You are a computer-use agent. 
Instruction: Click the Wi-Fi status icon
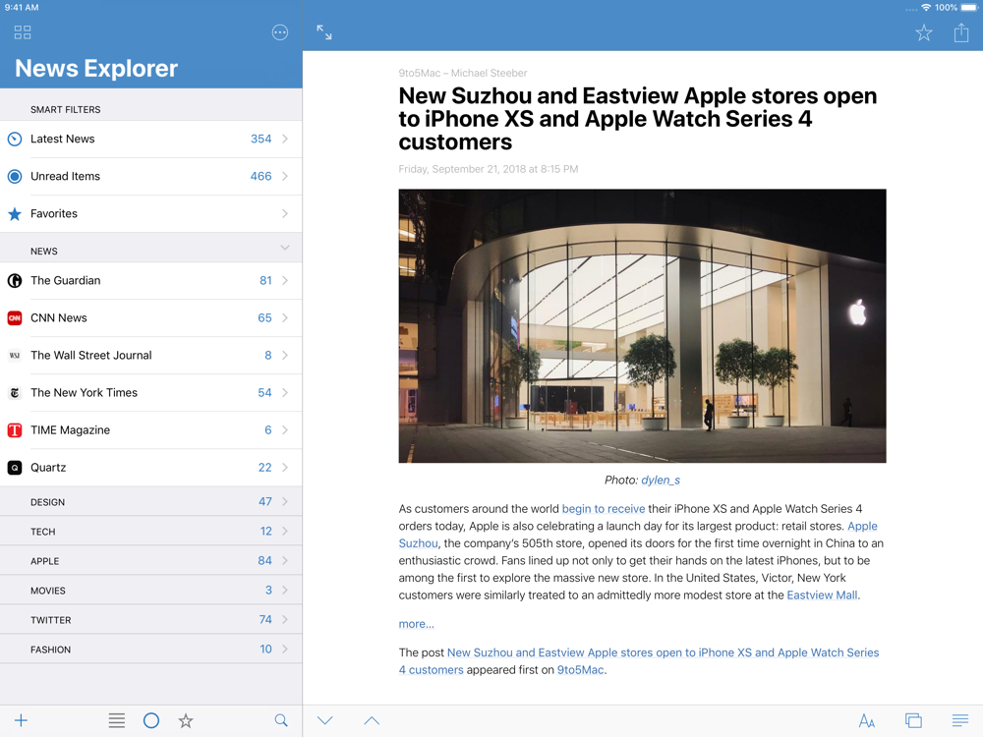(926, 8)
